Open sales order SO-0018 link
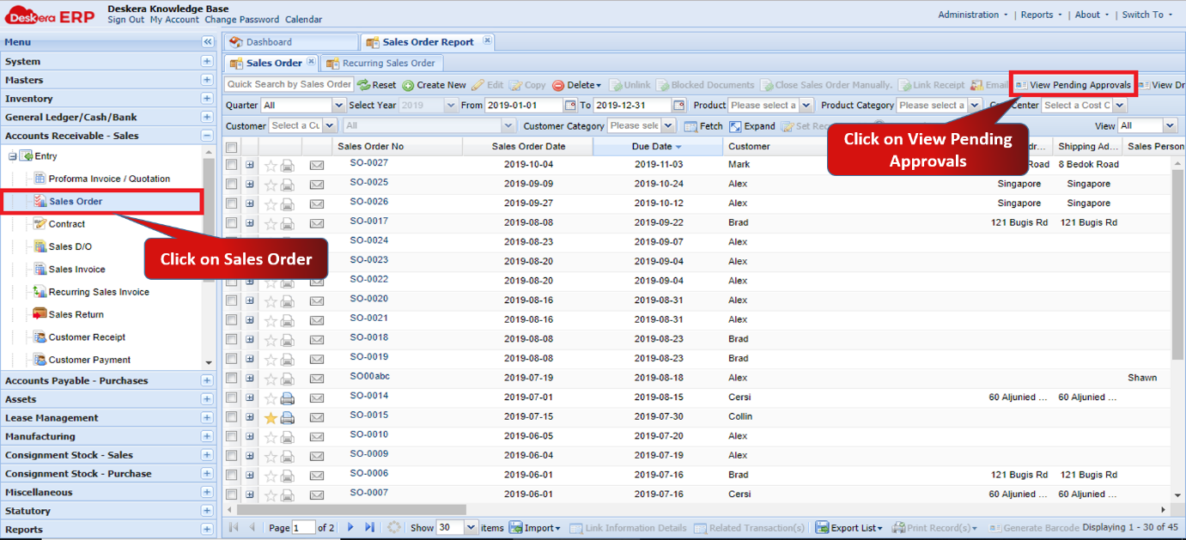 369,337
